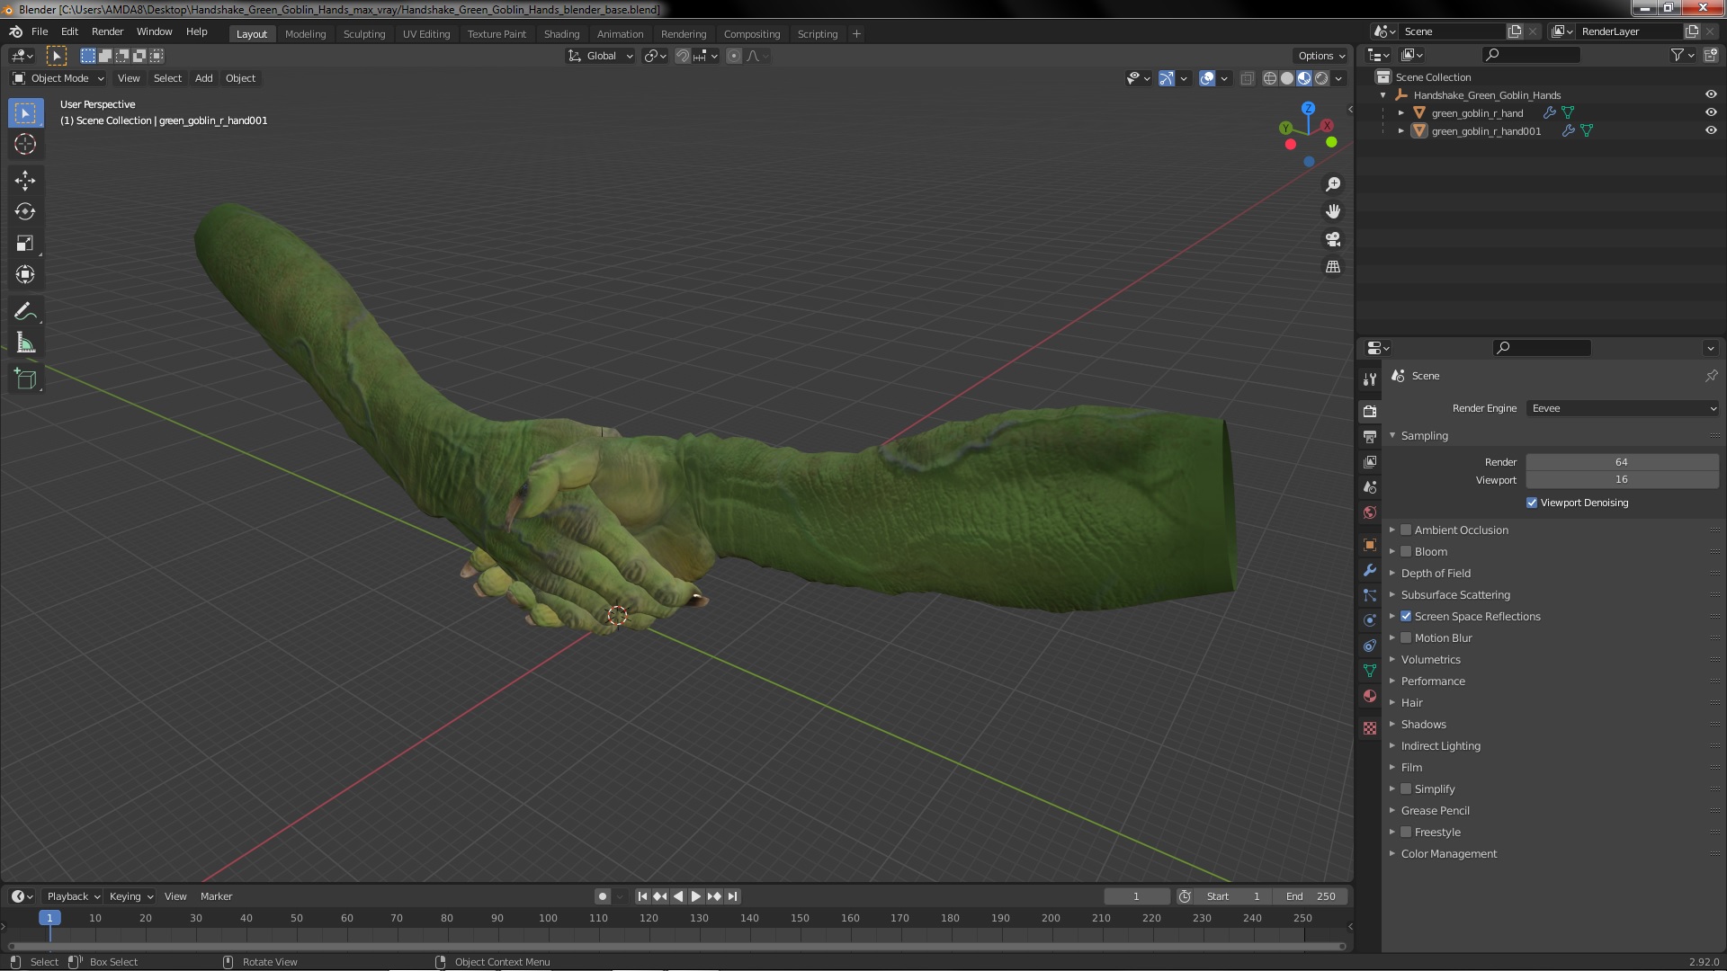Open Modifier properties wrench tab
1727x971 pixels.
[x=1370, y=570]
